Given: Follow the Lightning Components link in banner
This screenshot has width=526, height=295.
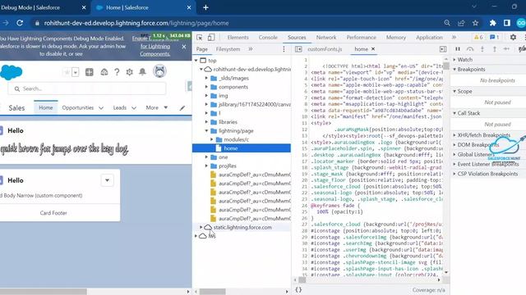Looking at the screenshot, I should click(155, 50).
